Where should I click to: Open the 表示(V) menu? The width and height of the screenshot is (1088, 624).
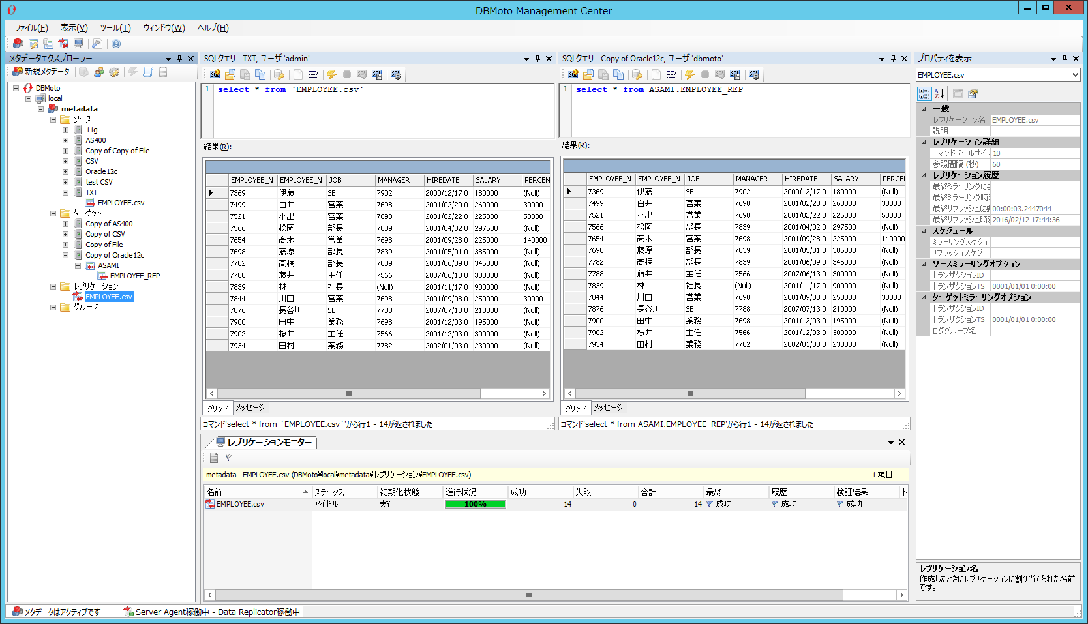[74, 28]
